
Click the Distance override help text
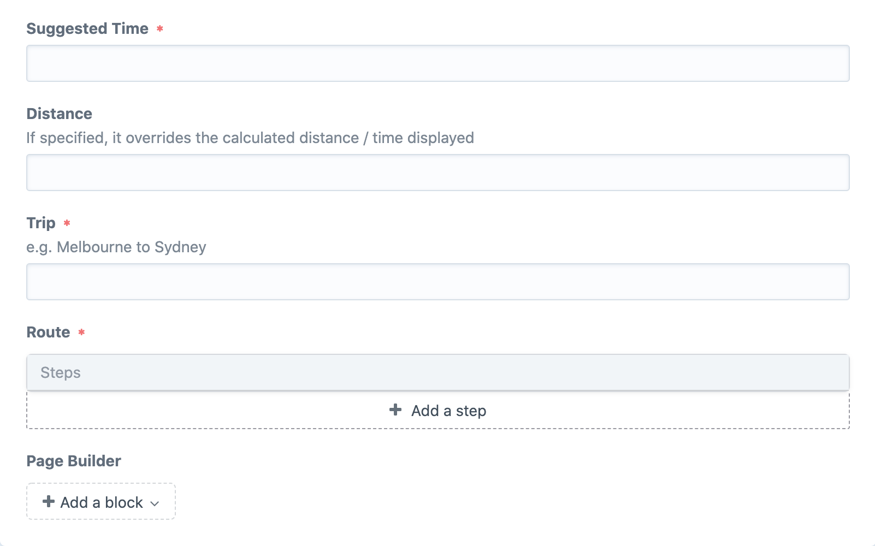[x=250, y=138]
